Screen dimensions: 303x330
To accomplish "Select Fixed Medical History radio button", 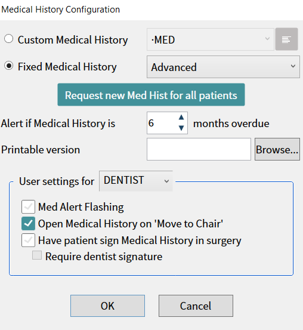I will [x=9, y=66].
